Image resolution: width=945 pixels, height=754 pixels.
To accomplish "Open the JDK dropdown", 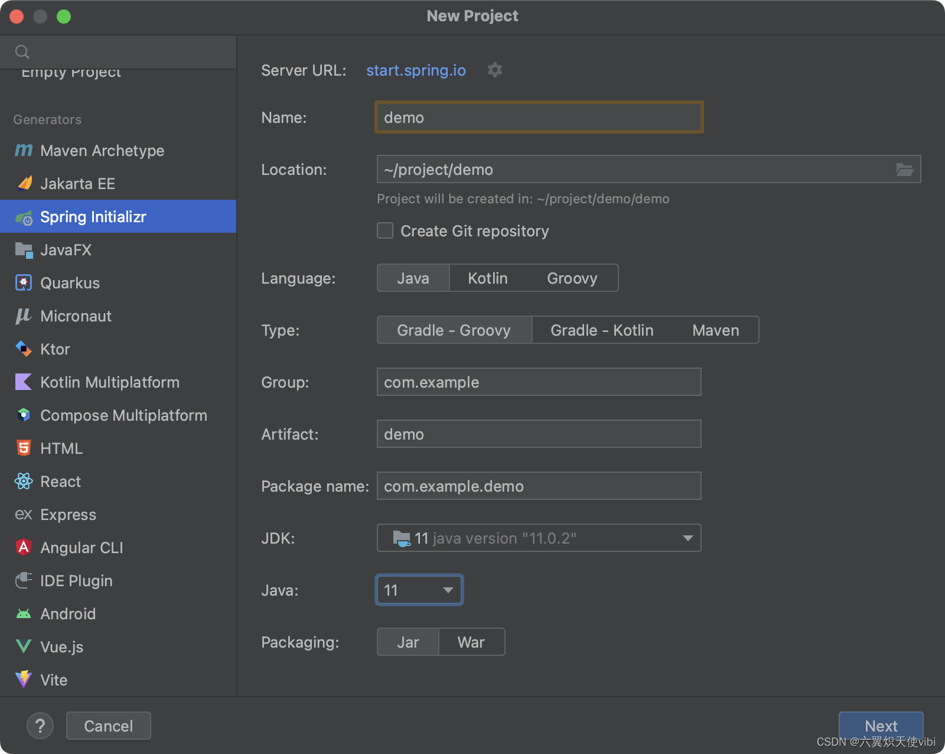I will [539, 538].
